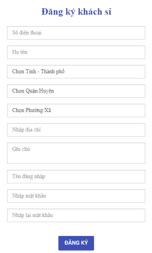Focus the Họ tên text box
Screen dimensions: 152x253
click(x=76, y=52)
